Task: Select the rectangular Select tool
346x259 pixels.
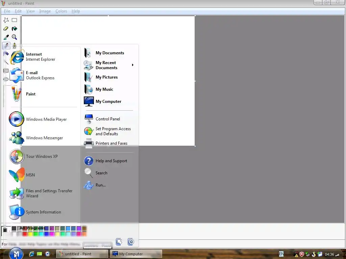Action: tap(14, 20)
